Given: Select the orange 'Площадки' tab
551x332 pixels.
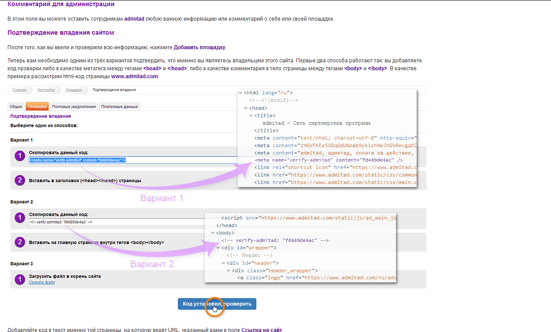Looking at the screenshot, I should pyautogui.click(x=37, y=106).
